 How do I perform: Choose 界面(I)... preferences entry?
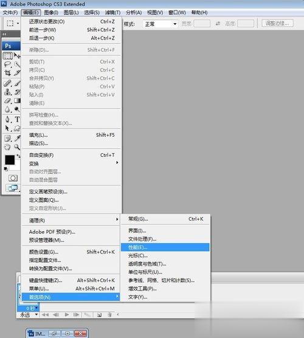[165, 230]
